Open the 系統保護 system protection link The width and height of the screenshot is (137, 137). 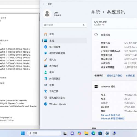[x=130, y=76]
